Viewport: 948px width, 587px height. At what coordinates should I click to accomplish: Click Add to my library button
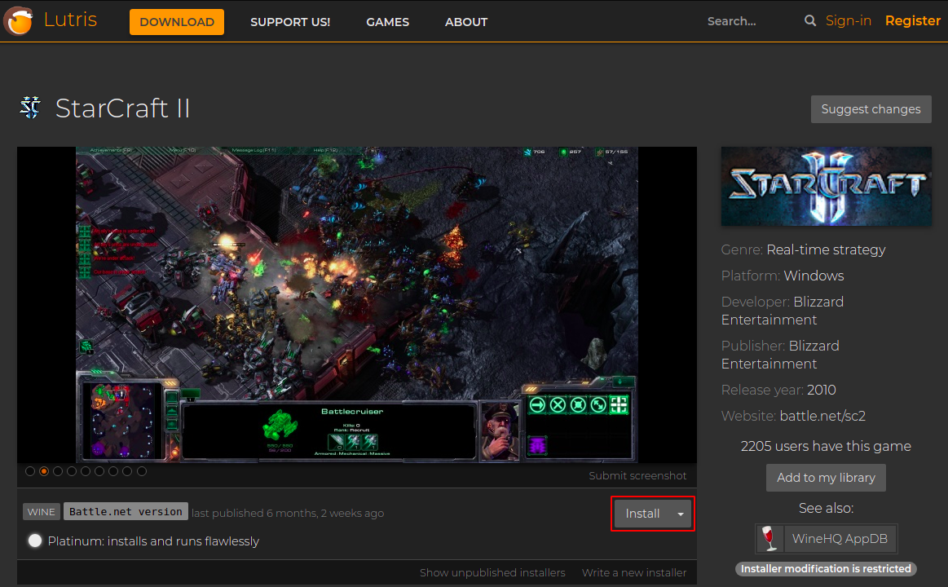pos(826,478)
